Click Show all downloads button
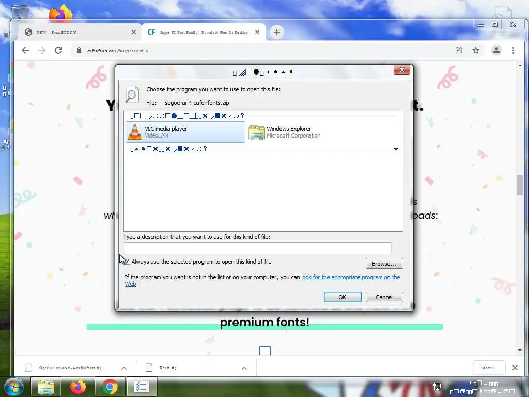 click(x=489, y=368)
